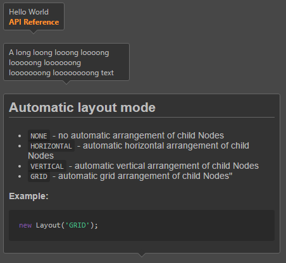Click the 'GRID' string in the code
Viewport: 286px width, 263px height.
[x=77, y=225]
